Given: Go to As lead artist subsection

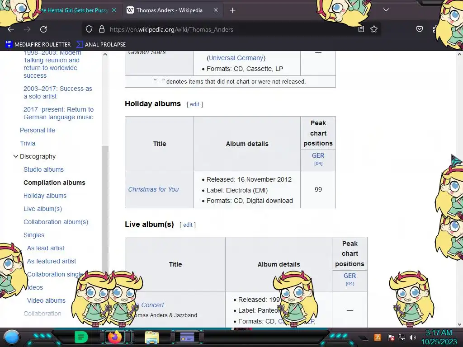Looking at the screenshot, I should [46, 248].
